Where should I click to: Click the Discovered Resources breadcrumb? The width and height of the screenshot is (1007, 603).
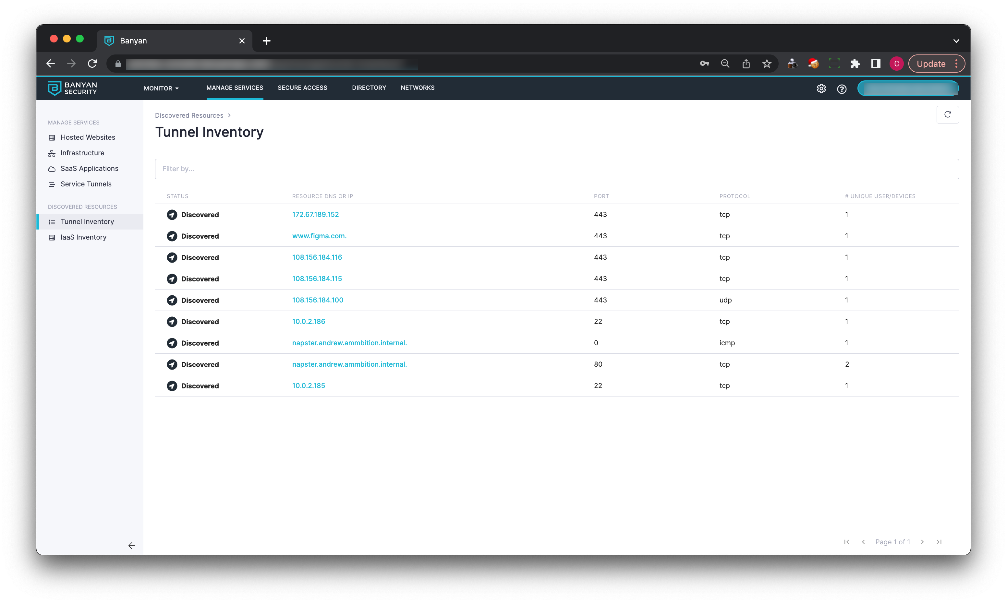189,115
